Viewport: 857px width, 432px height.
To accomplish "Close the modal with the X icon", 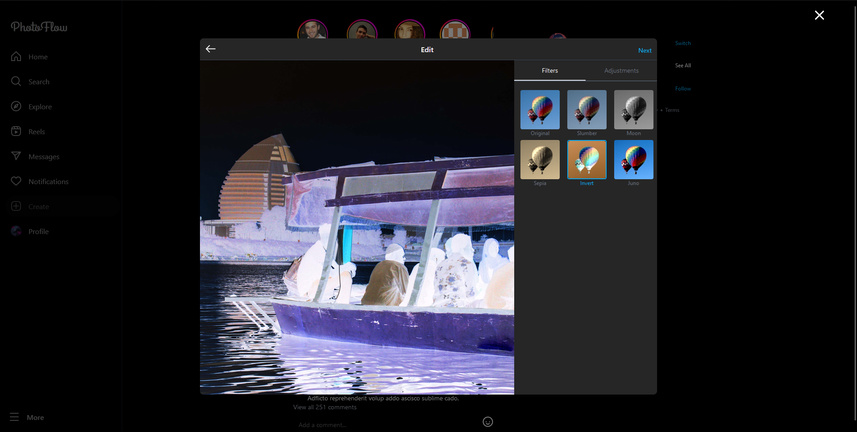I will (x=820, y=15).
